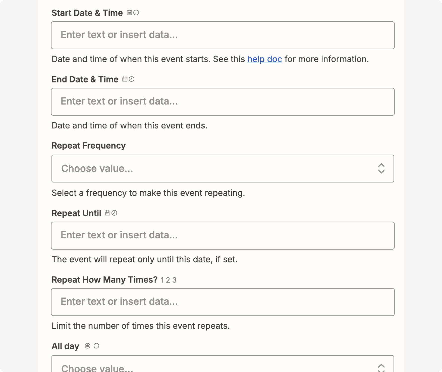Click into the End Date & Time field
442x372 pixels.
(x=223, y=102)
